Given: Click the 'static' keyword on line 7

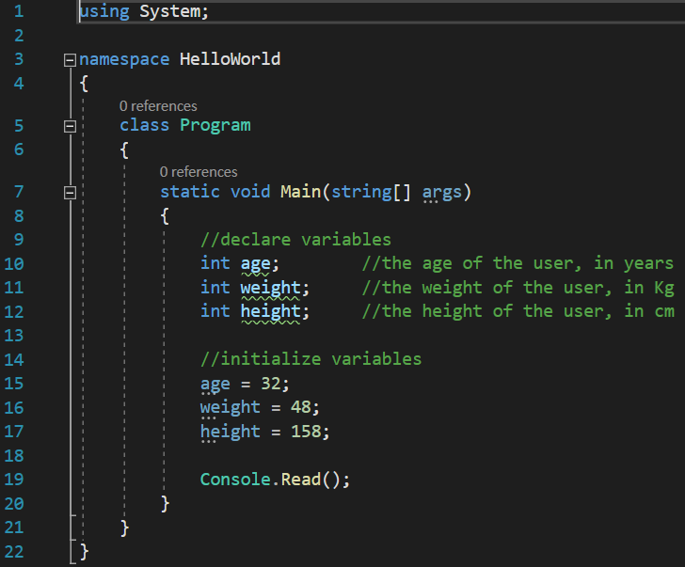Looking at the screenshot, I should pyautogui.click(x=190, y=192).
